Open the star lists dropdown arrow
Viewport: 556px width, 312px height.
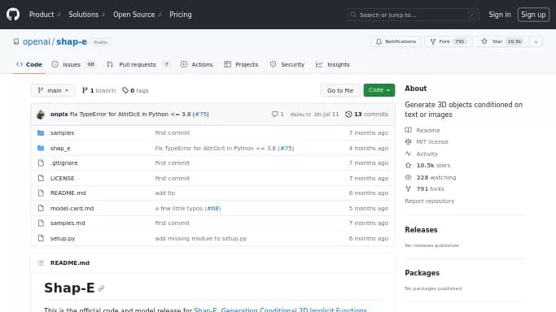pos(536,41)
